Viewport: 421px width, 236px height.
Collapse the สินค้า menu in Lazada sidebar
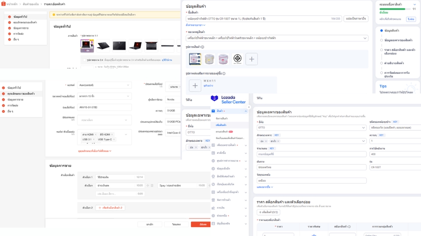(x=246, y=111)
